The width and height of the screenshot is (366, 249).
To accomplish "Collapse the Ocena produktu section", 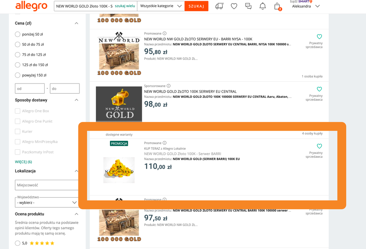I will coord(76,214).
